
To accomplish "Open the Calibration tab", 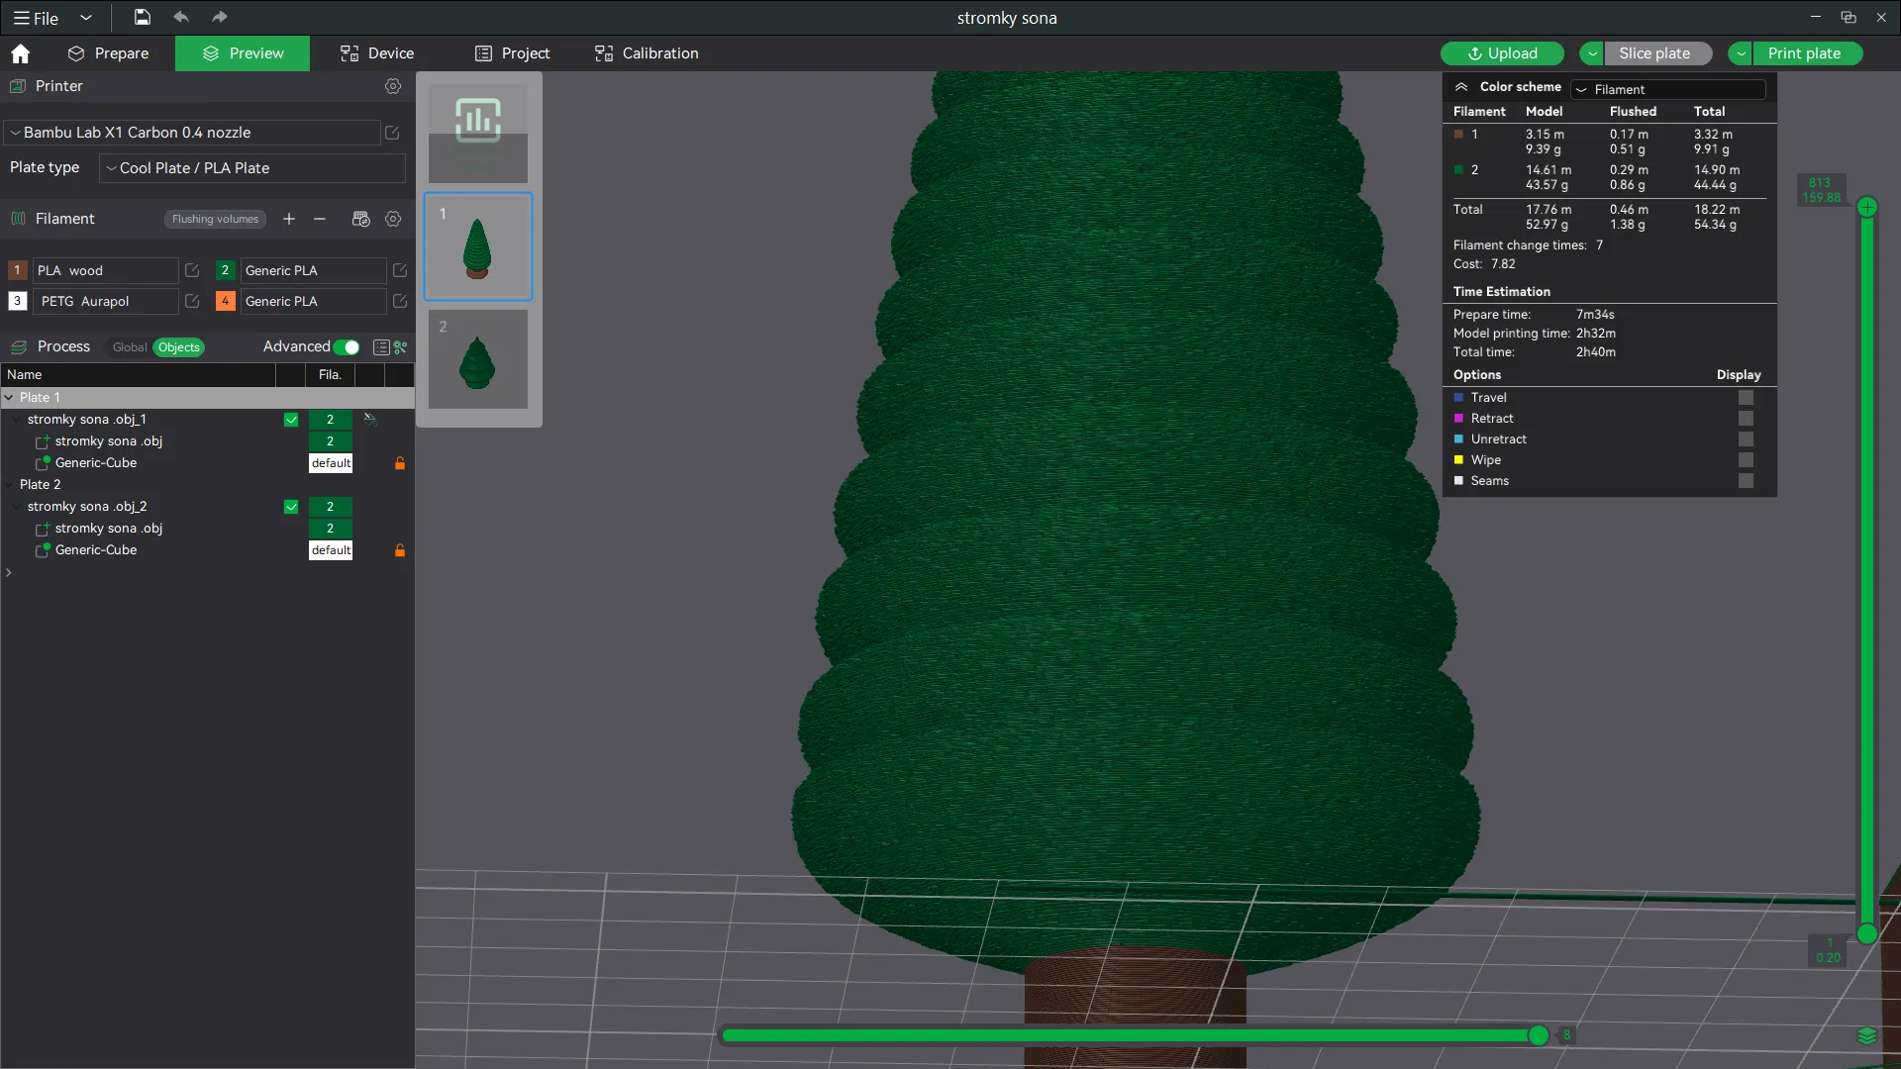I will [x=647, y=53].
